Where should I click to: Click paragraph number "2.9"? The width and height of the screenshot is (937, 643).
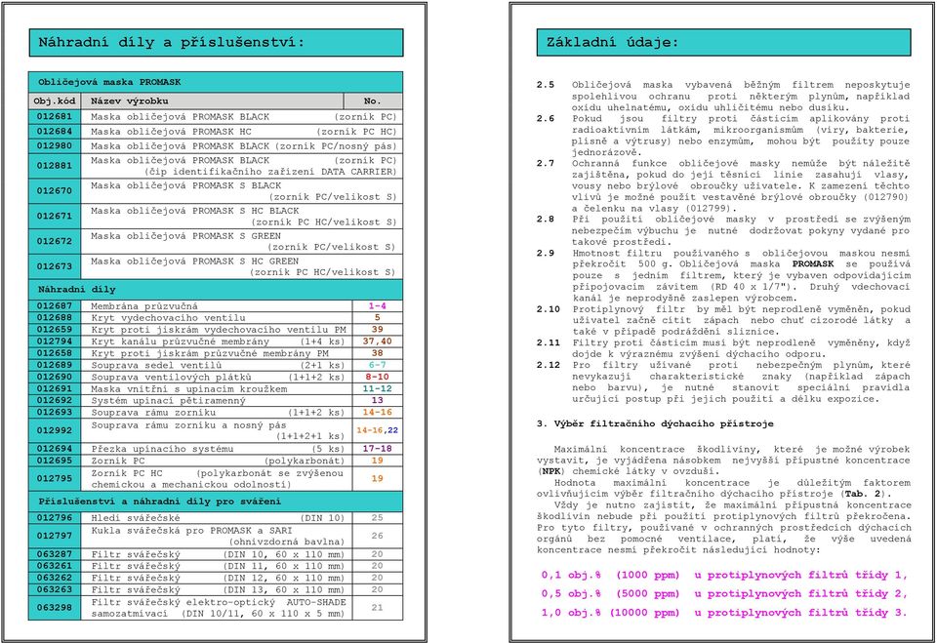545,253
